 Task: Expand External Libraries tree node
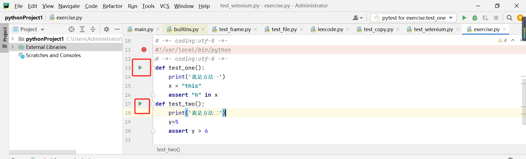(13, 47)
